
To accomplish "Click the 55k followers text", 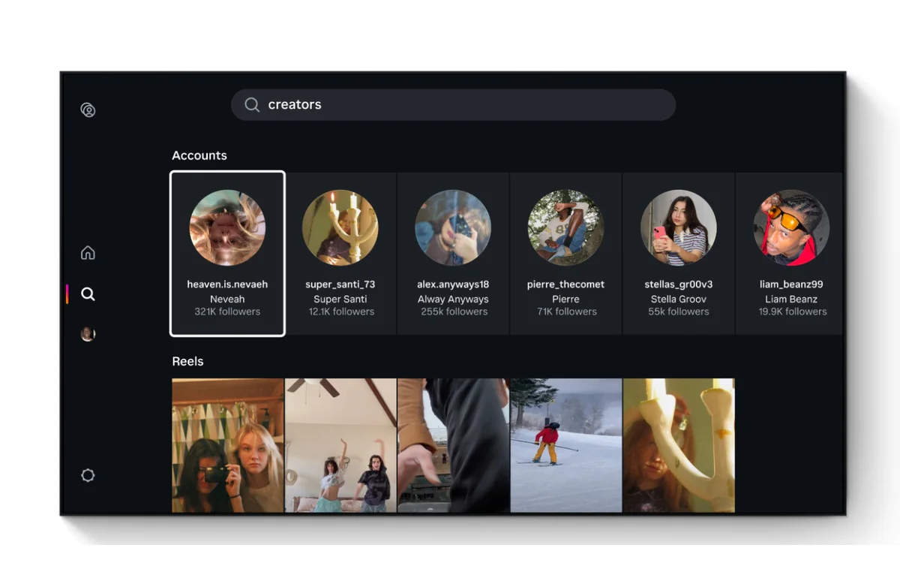I will [679, 312].
